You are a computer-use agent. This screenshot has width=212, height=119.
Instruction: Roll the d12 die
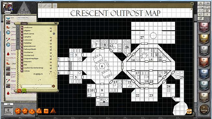(x=25, y=111)
